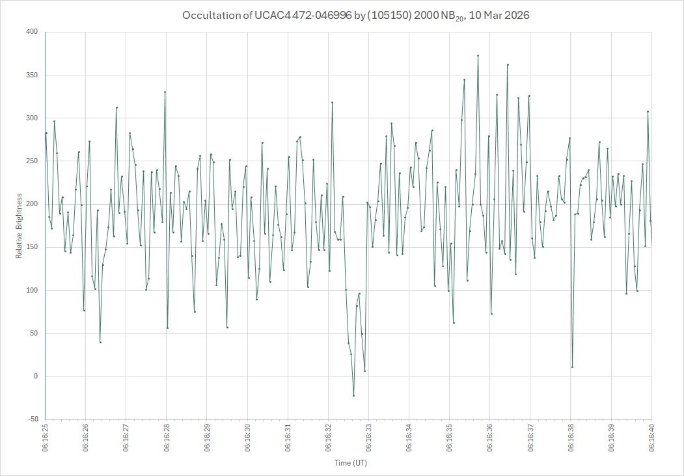Viewport: 684px width, 476px height.
Task: Select the -50 value axis label
Action: click(x=32, y=419)
